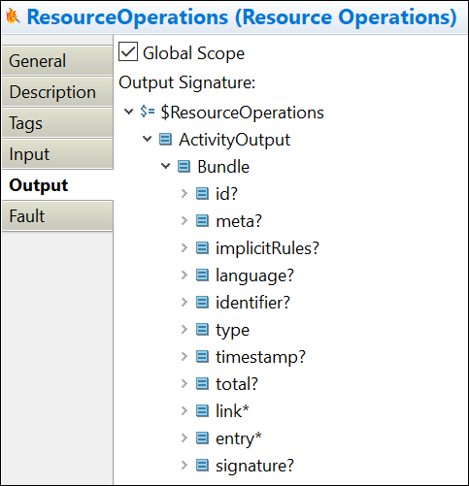
Task: Click the ActivityOutput element icon
Action: pyautogui.click(x=165, y=140)
